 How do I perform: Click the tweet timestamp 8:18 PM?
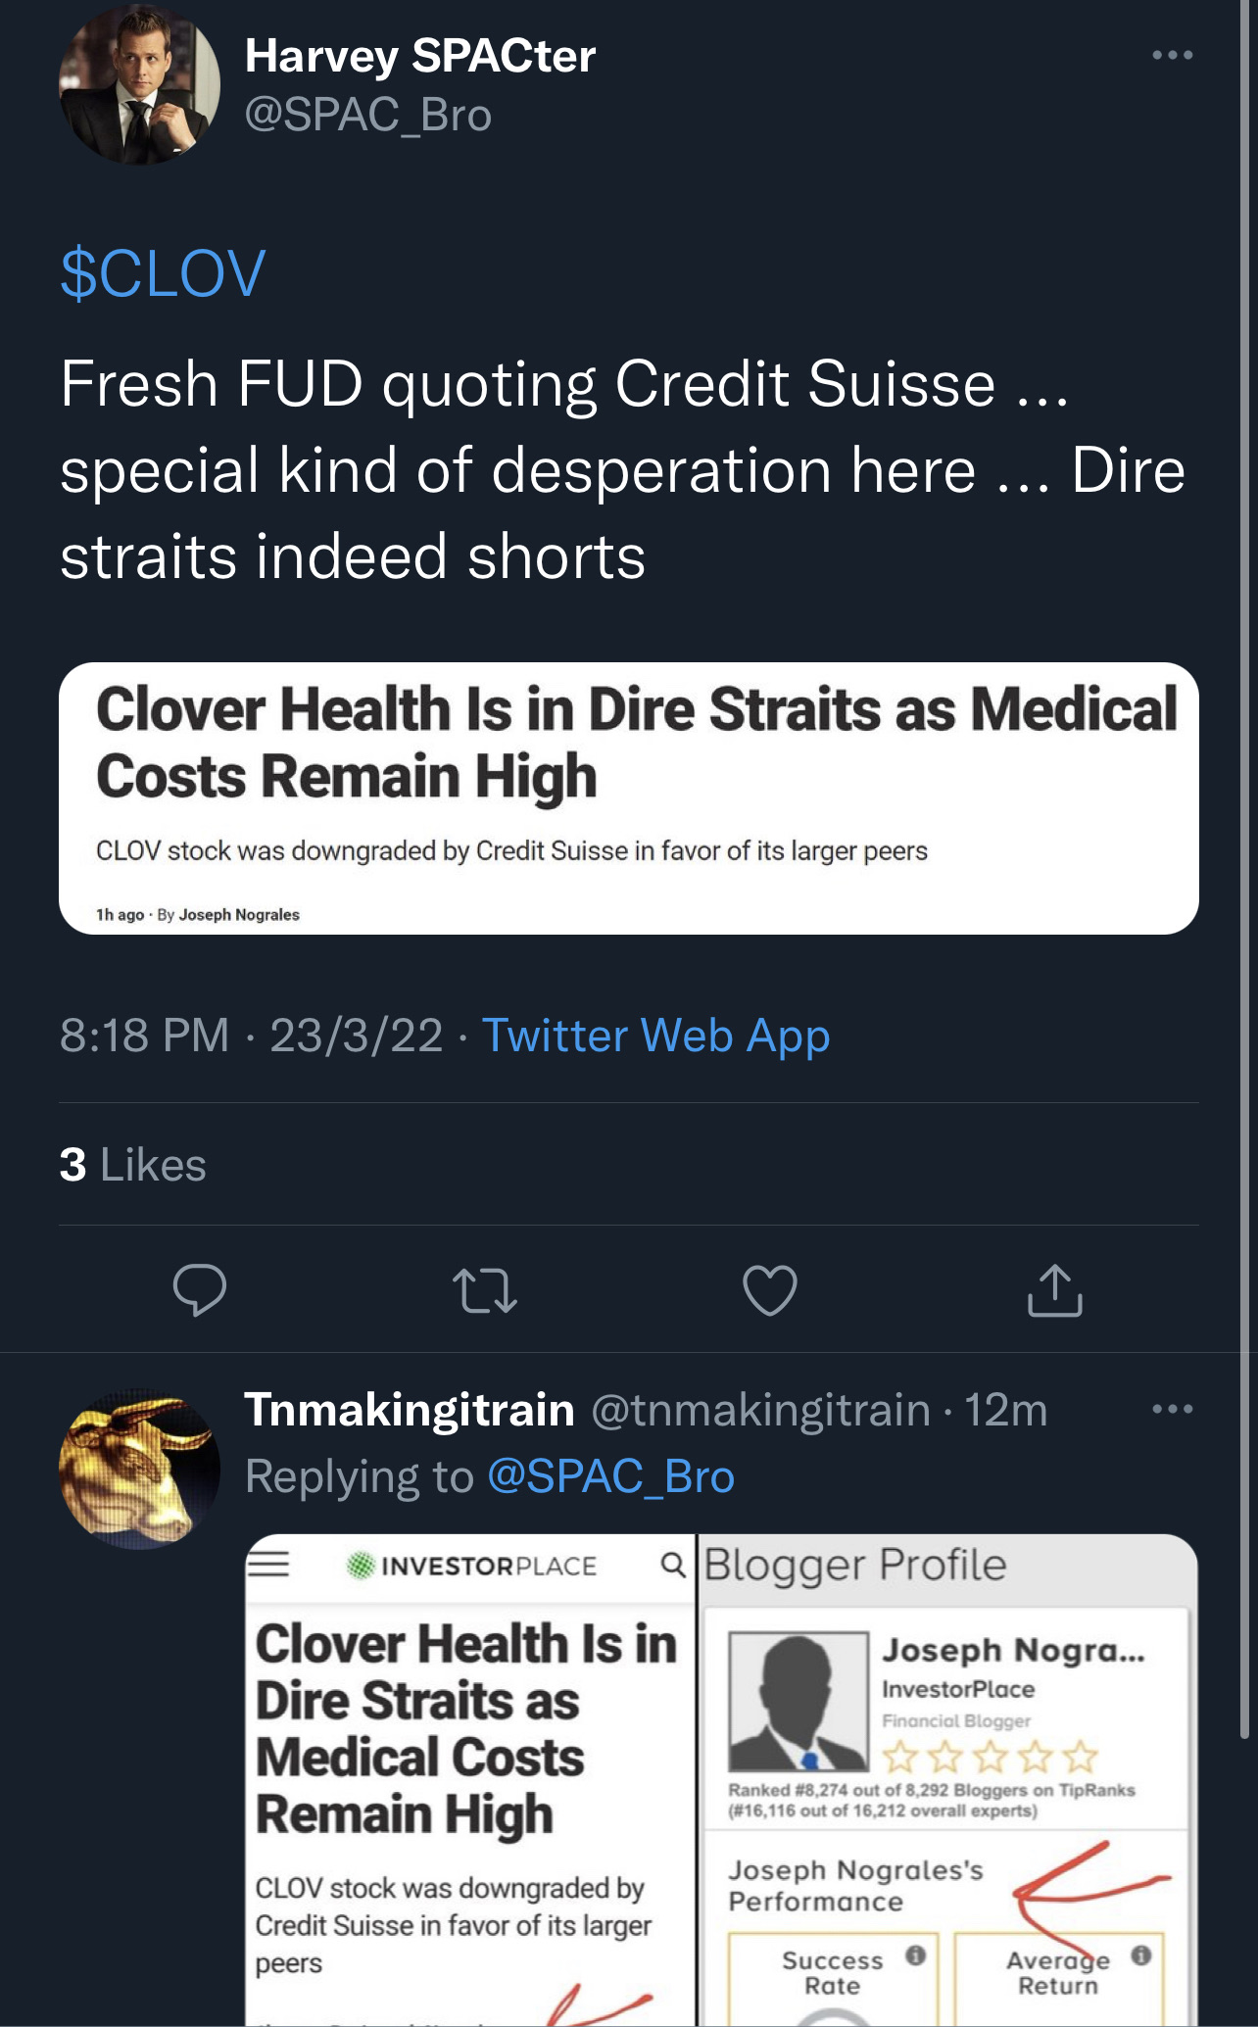(144, 1036)
